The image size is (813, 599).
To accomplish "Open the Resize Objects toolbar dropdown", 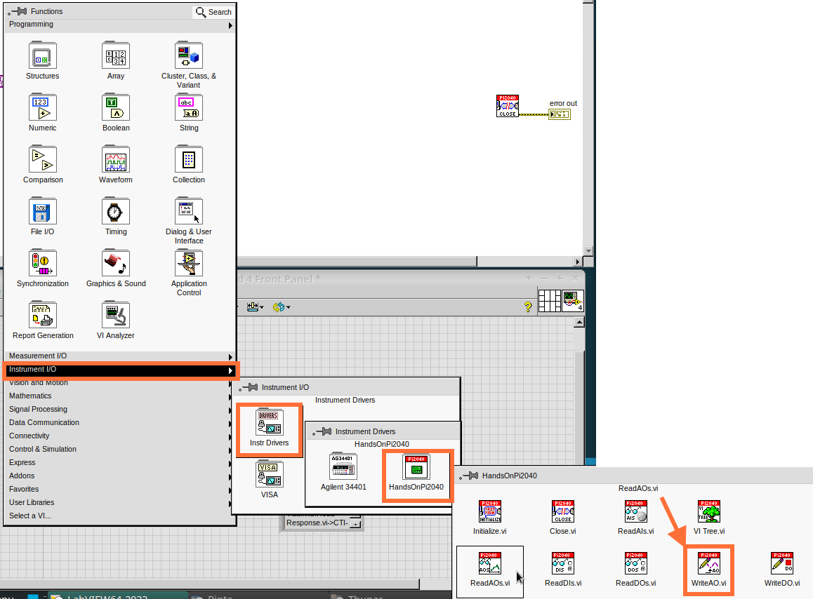I will pyautogui.click(x=255, y=307).
